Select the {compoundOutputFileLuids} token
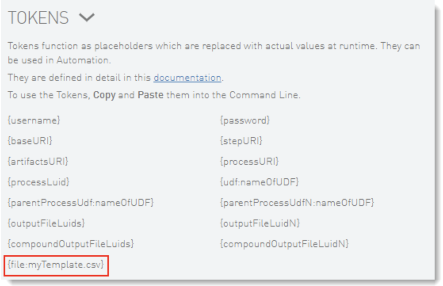443x286 pixels. [71, 244]
